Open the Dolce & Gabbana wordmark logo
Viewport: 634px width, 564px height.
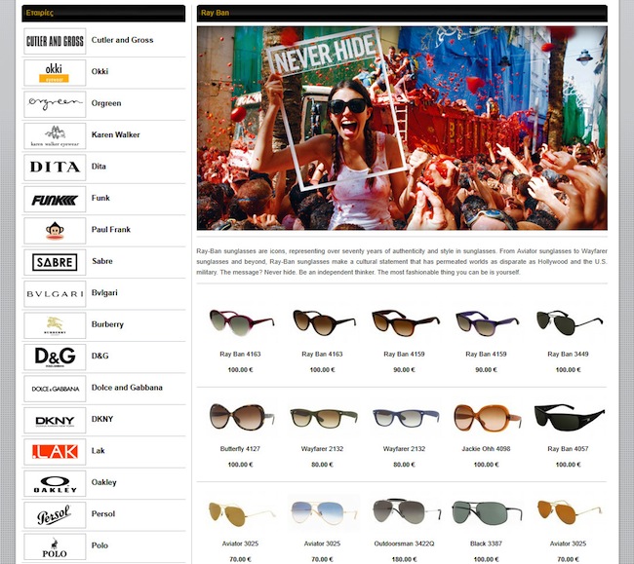tap(55, 389)
